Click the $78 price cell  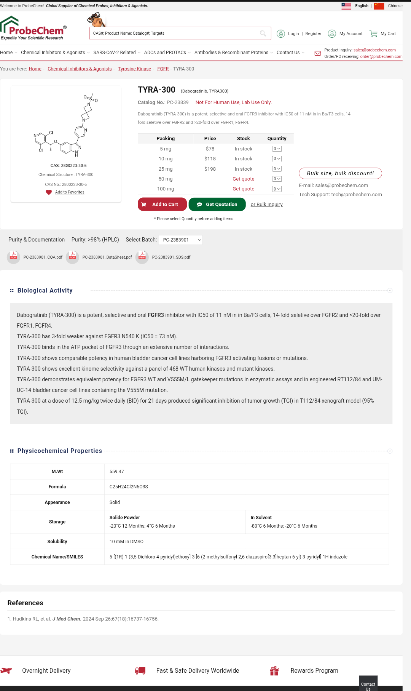tap(210, 149)
